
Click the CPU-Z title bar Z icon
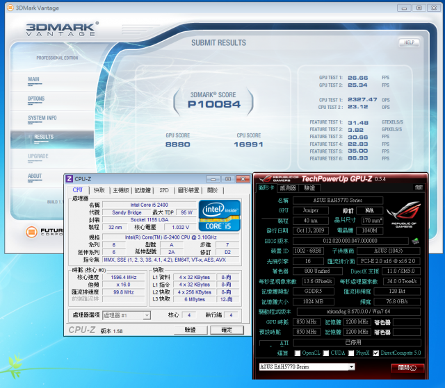70,178
